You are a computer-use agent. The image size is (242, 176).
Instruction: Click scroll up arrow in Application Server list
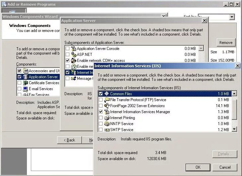(201, 48)
